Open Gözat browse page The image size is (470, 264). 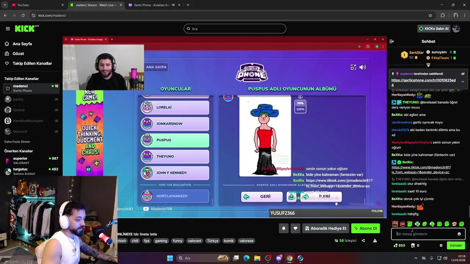(18, 54)
